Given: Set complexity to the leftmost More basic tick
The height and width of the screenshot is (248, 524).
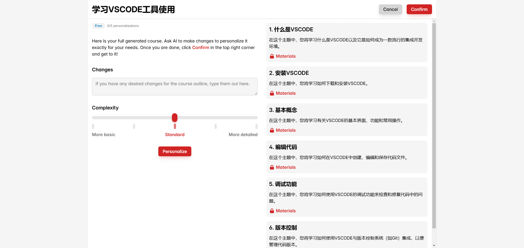Looking at the screenshot, I should pos(93,126).
